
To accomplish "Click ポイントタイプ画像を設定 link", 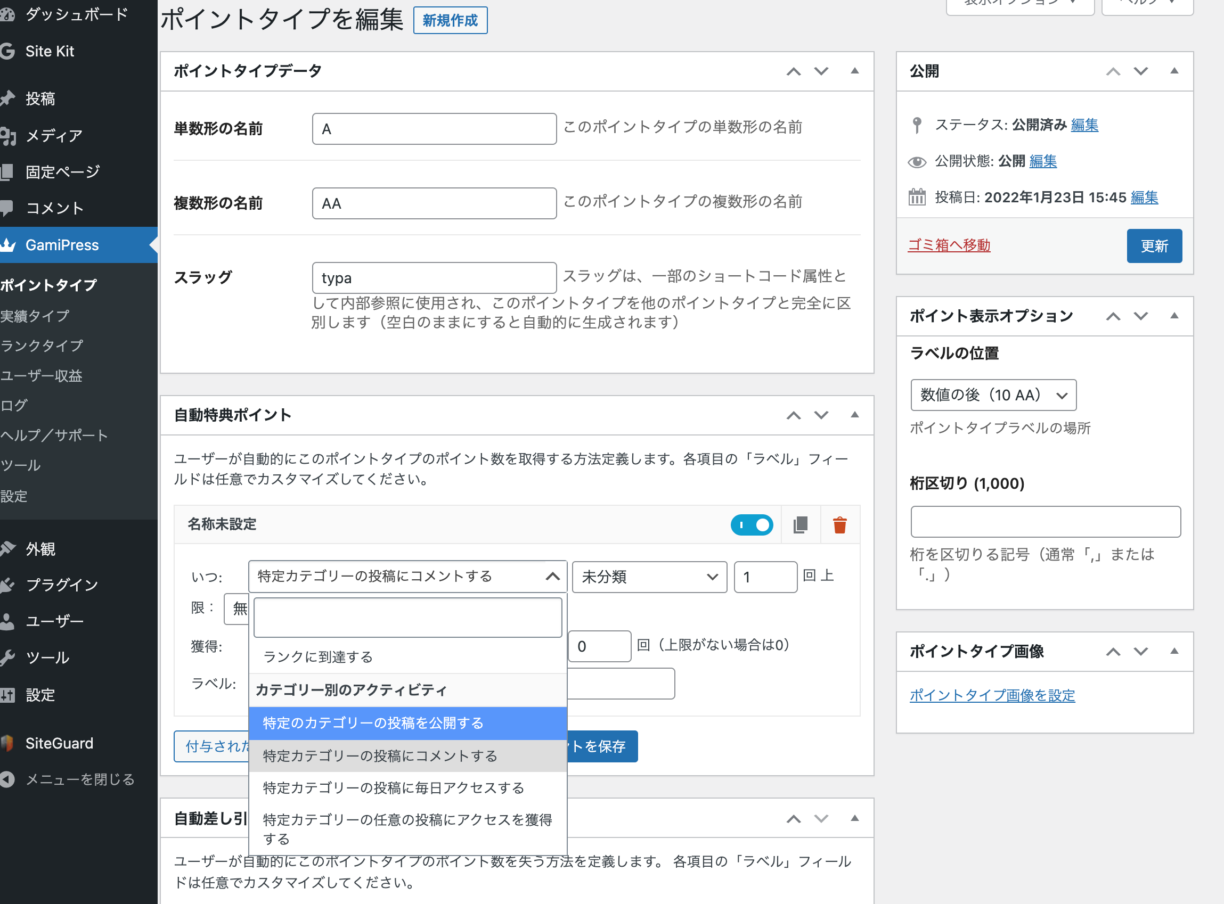I will [x=992, y=695].
